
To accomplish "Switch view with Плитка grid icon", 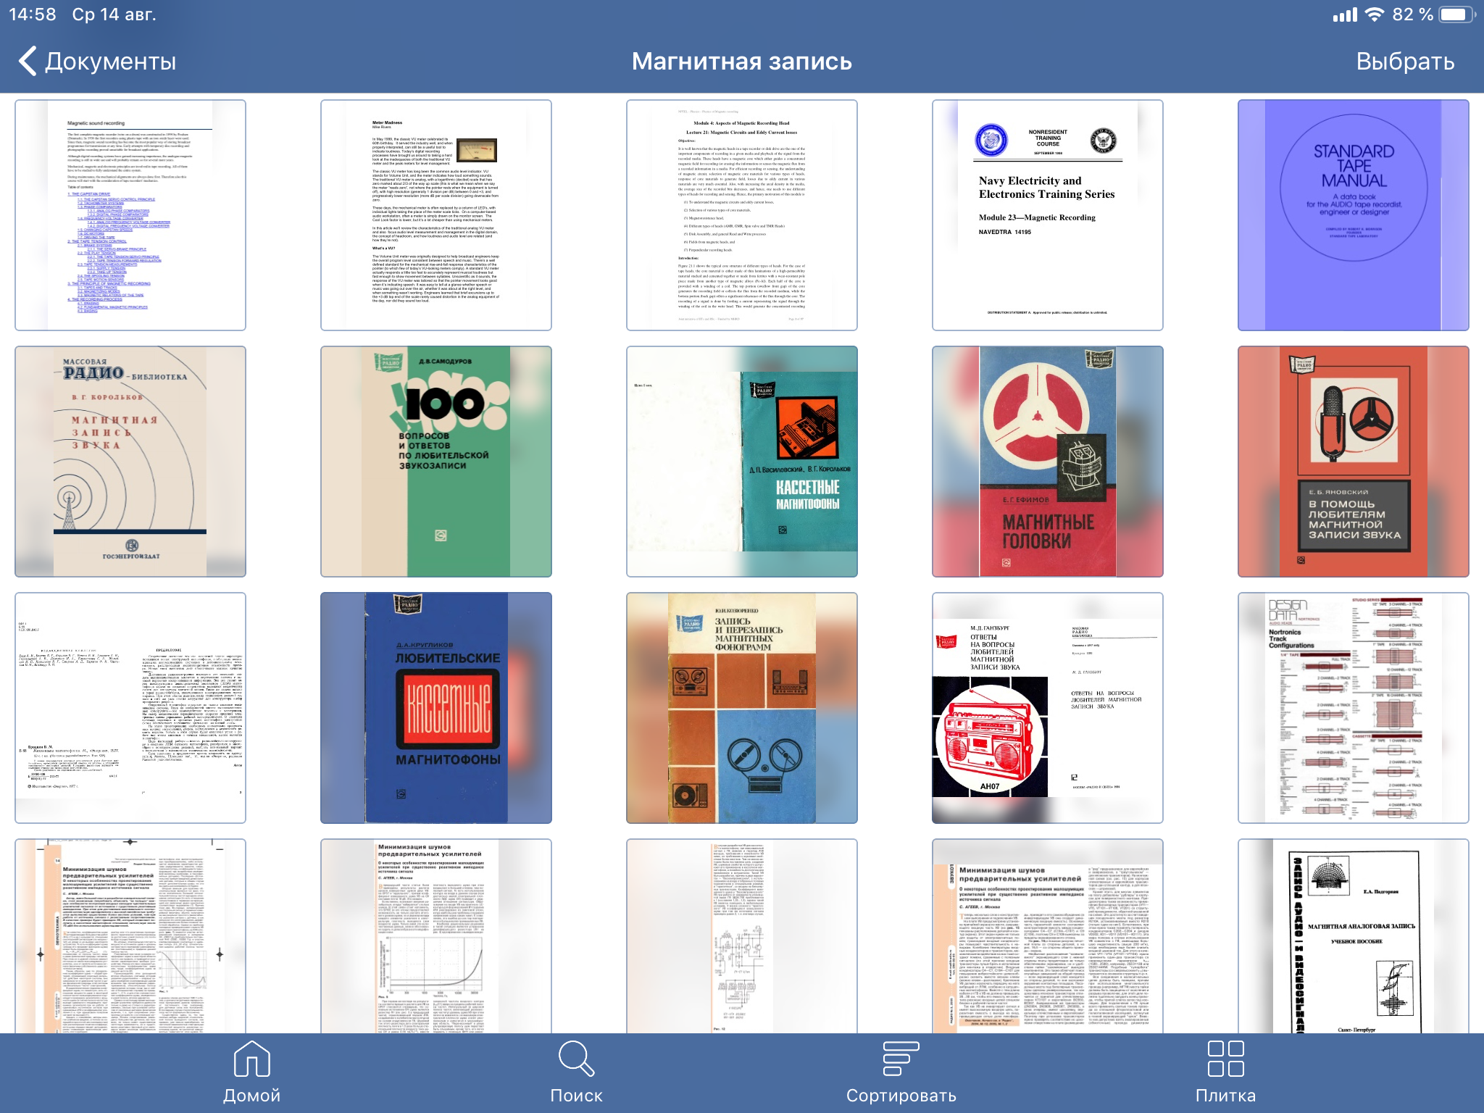I will (x=1225, y=1059).
